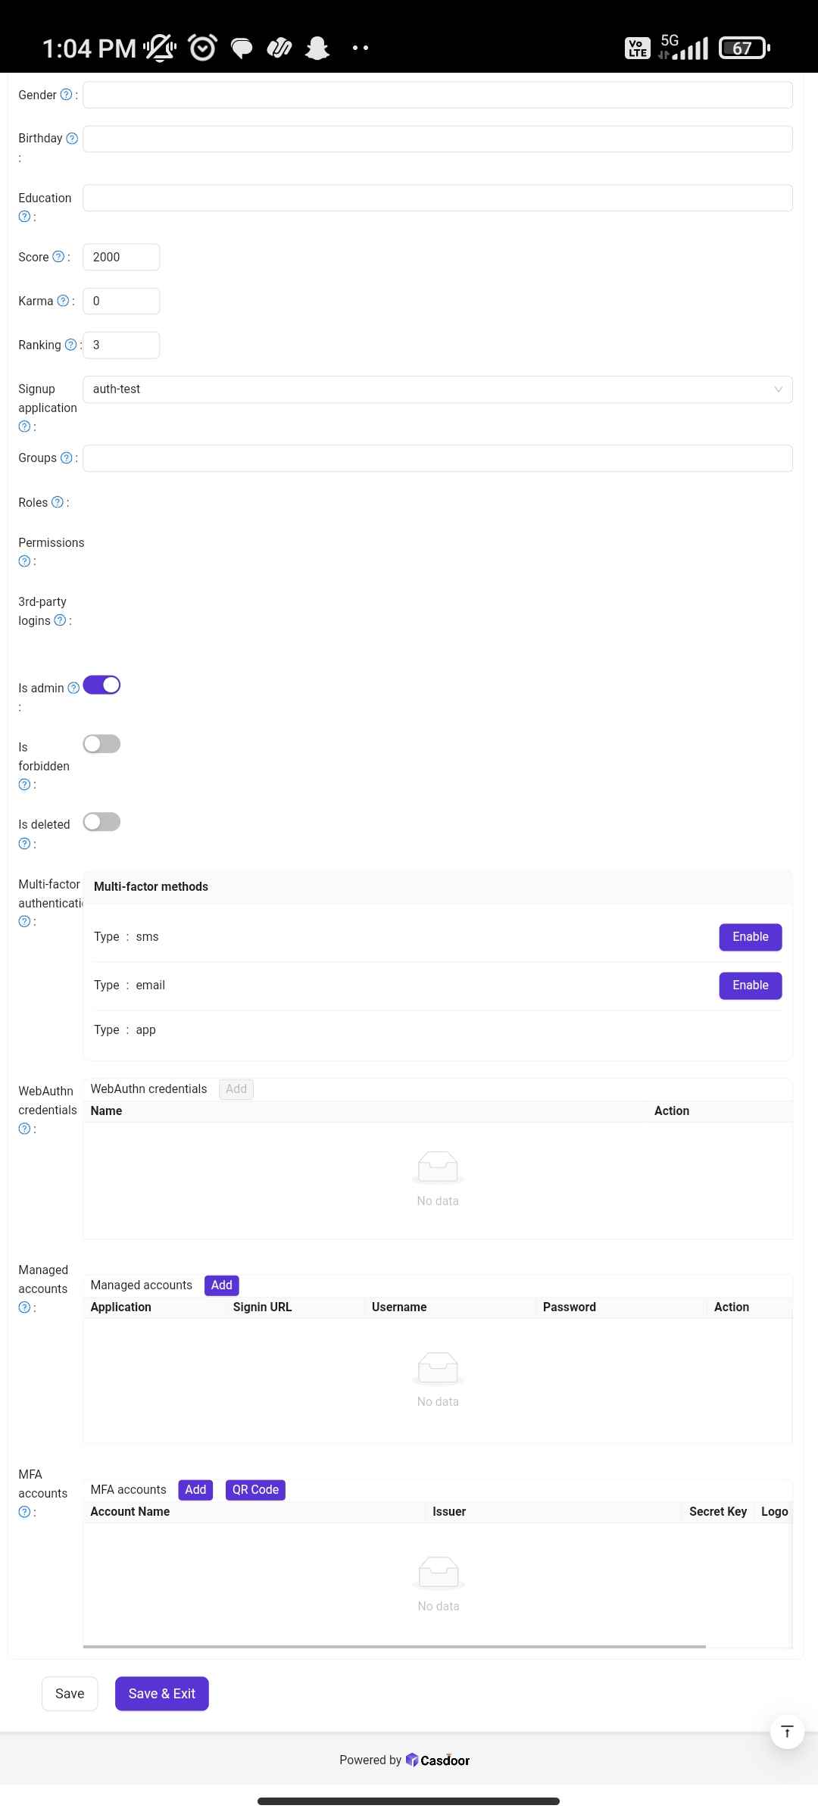Click the Multi-factor methods heading
Viewport: 818px width, 1818px height.
[x=151, y=887]
